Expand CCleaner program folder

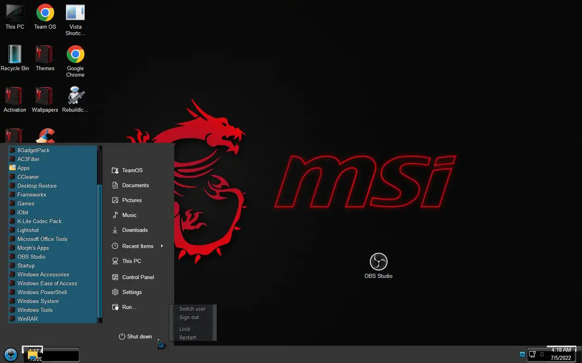click(x=53, y=177)
